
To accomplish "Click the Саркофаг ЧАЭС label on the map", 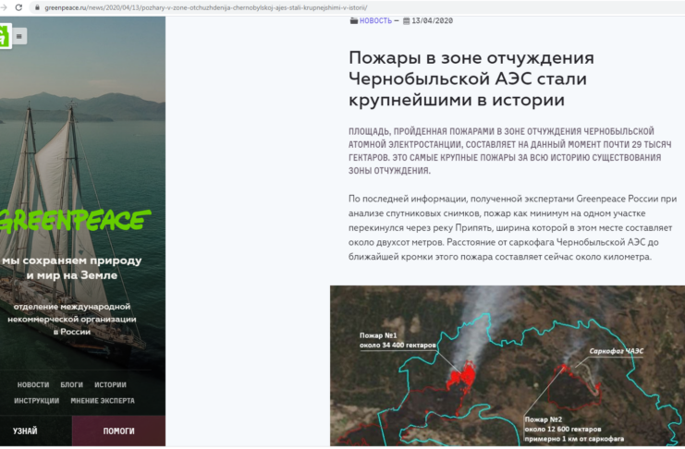I will coord(616,351).
